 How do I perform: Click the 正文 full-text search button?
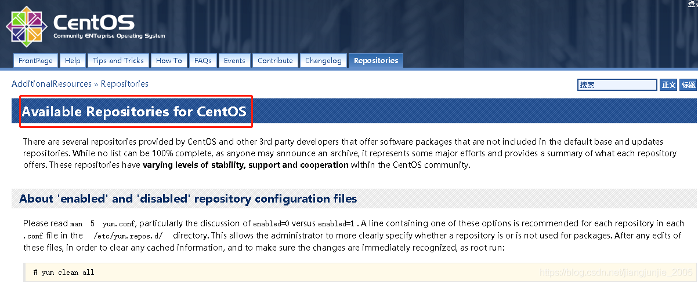668,85
